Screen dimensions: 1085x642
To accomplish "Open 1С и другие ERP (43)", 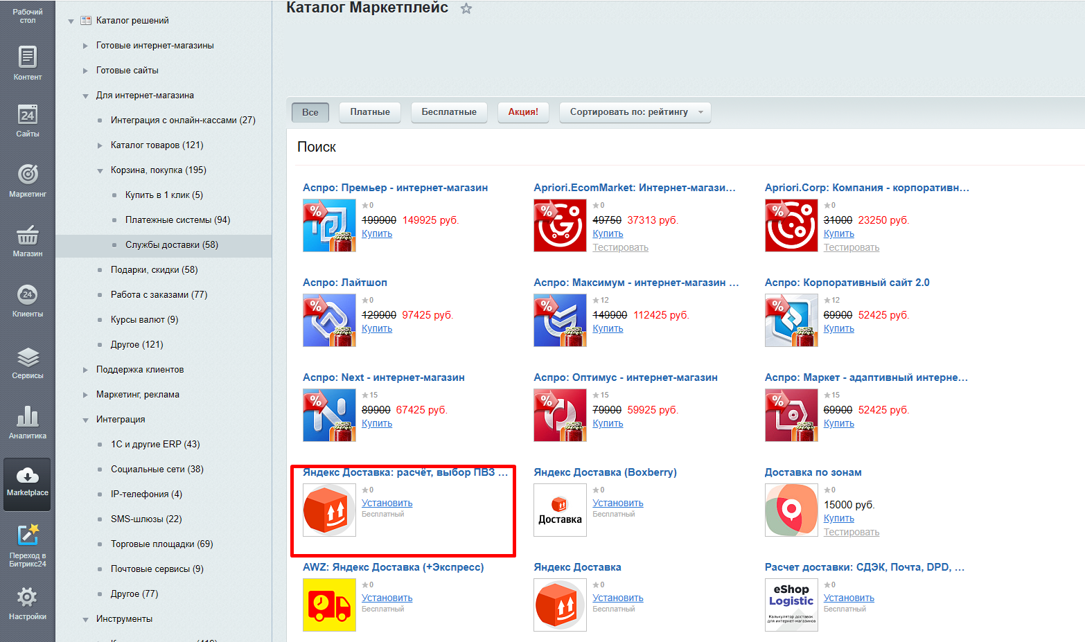I will pyautogui.click(x=155, y=445).
